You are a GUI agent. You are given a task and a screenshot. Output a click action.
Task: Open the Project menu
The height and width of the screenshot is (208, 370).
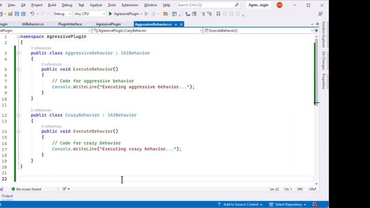coord(36,5)
